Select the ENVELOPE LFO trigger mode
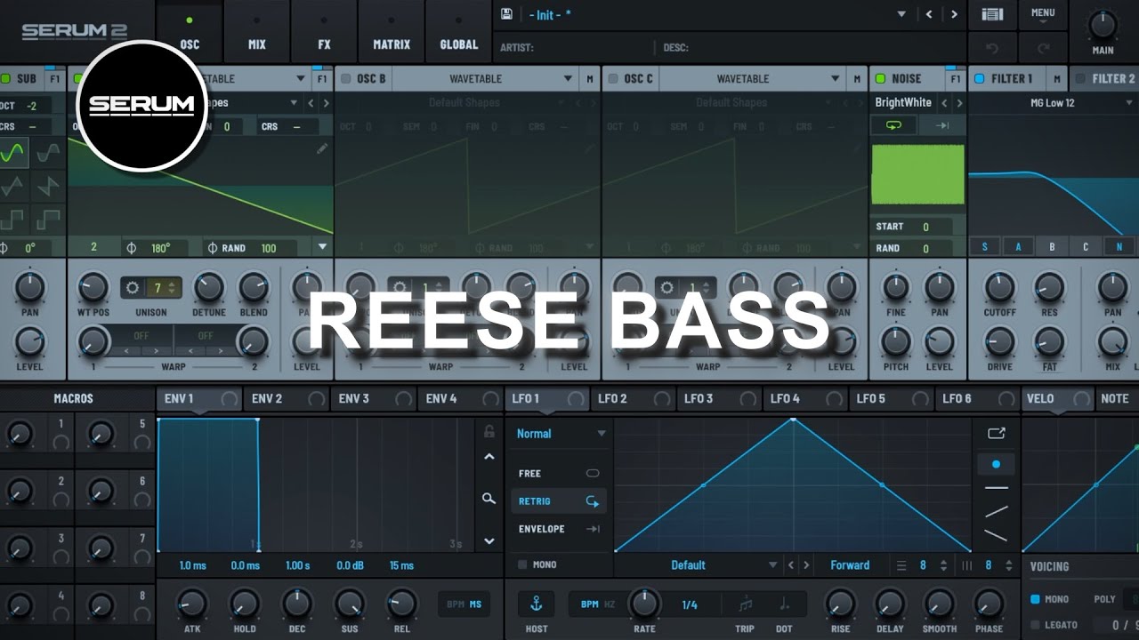The height and width of the screenshot is (640, 1139). point(559,529)
